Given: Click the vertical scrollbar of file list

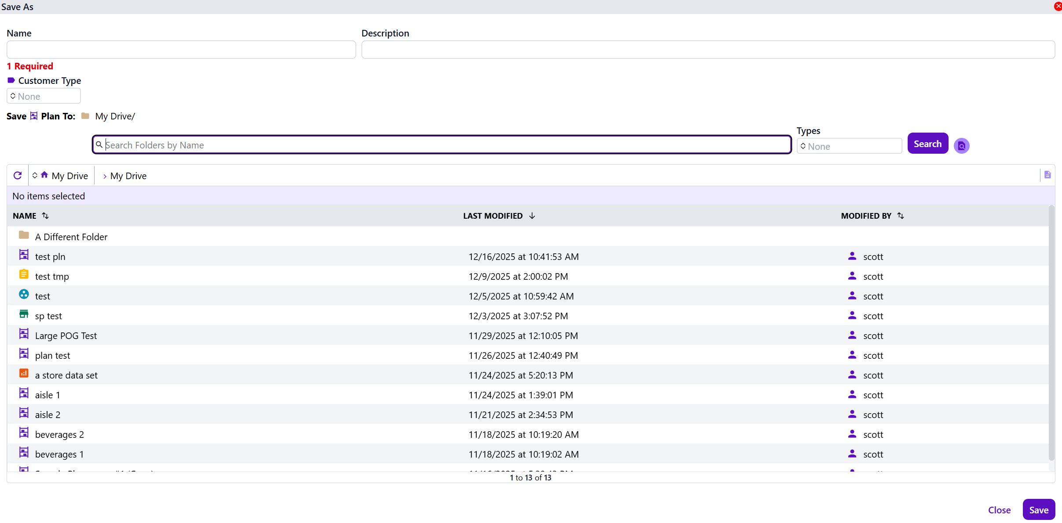Looking at the screenshot, I should tap(1051, 334).
